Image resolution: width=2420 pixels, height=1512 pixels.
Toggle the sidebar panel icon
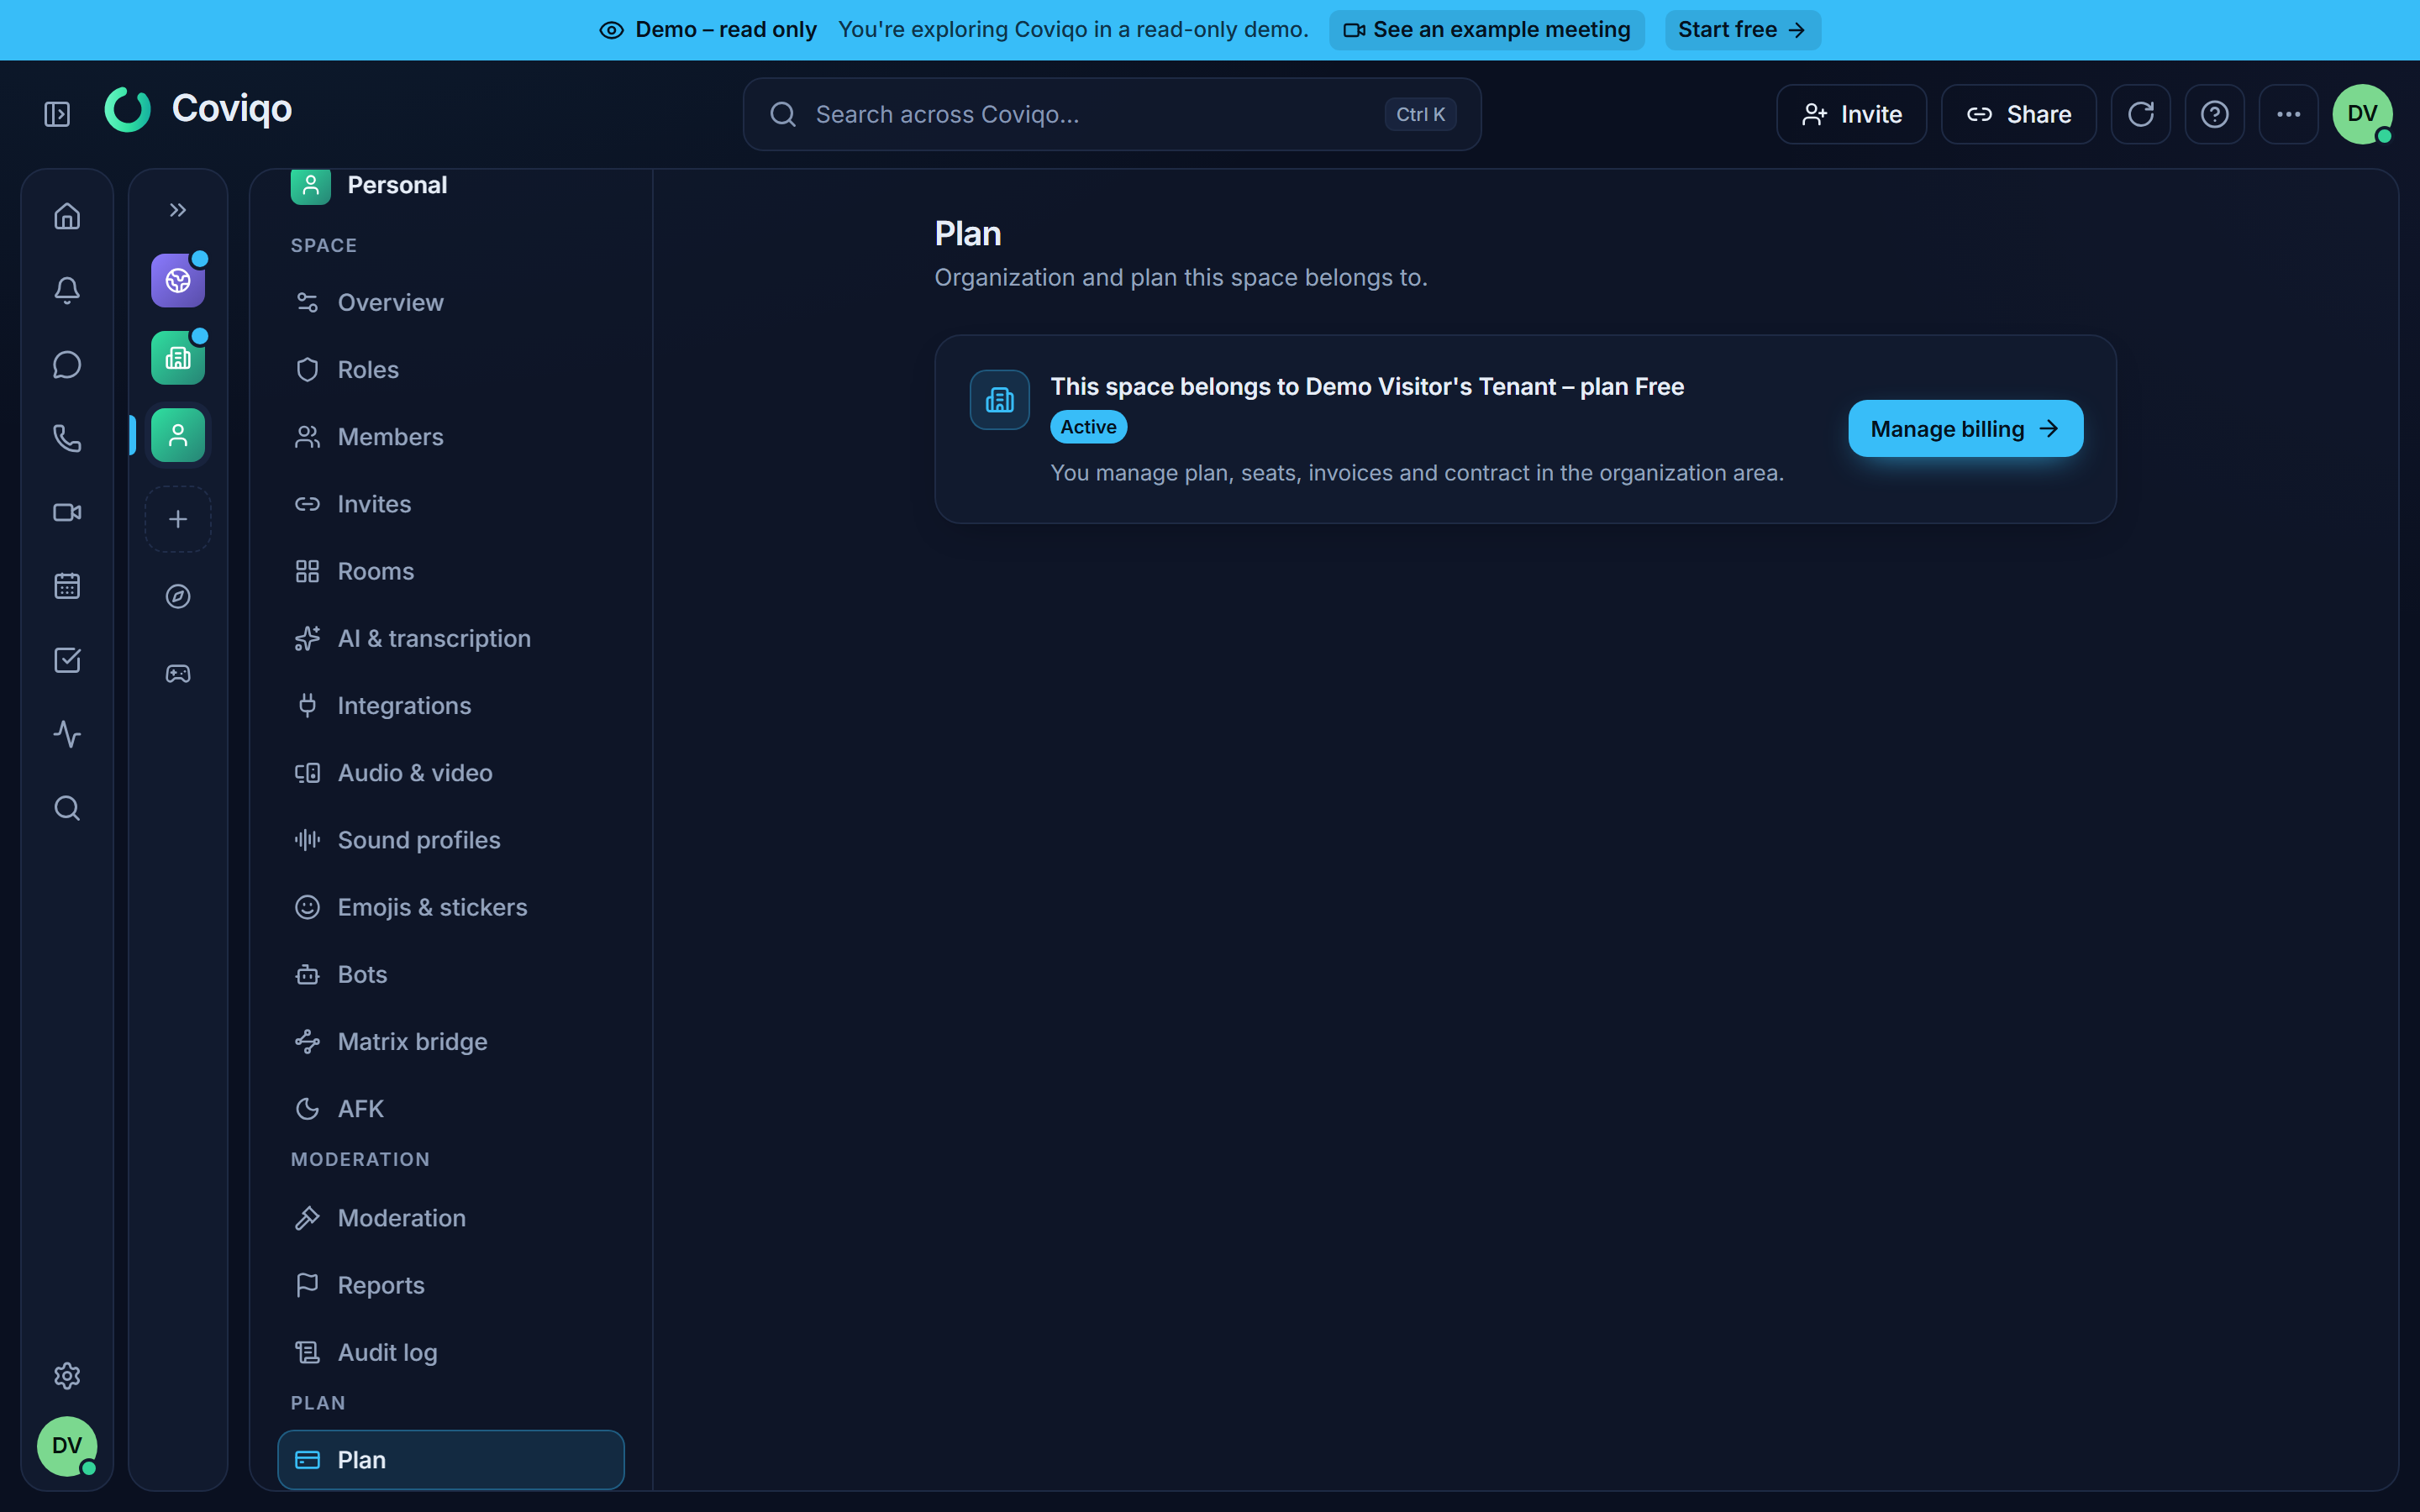tap(57, 114)
